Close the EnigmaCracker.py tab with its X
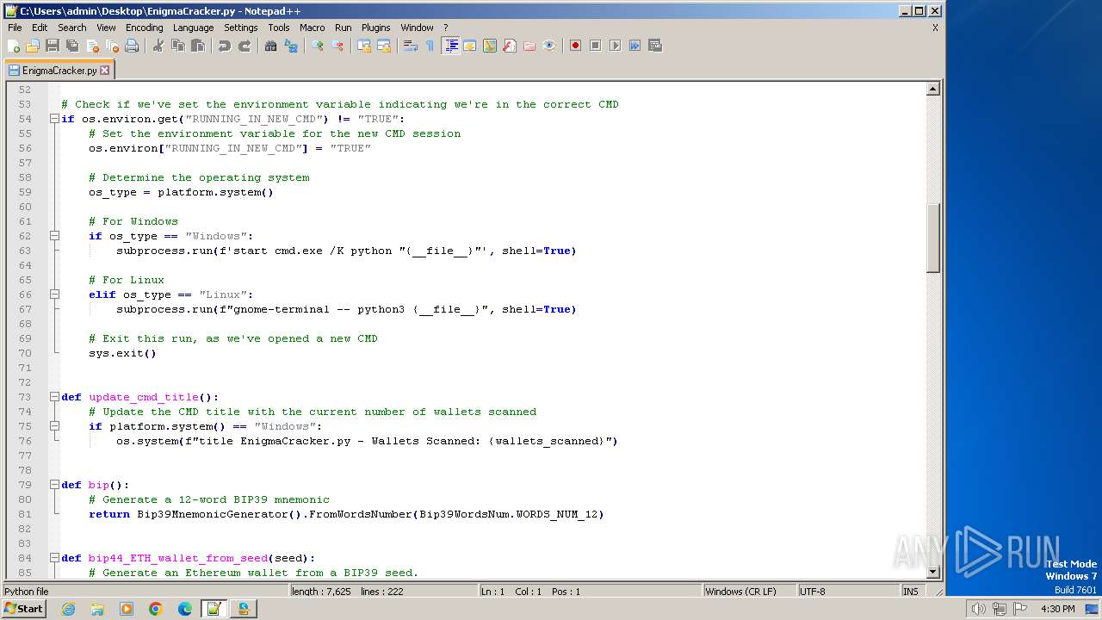Image resolution: width=1102 pixels, height=620 pixels. click(105, 71)
